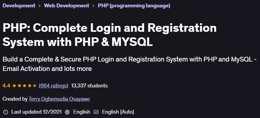Open PHP (programming language) breadcrumb
The width and height of the screenshot is (260, 118).
(134, 6)
